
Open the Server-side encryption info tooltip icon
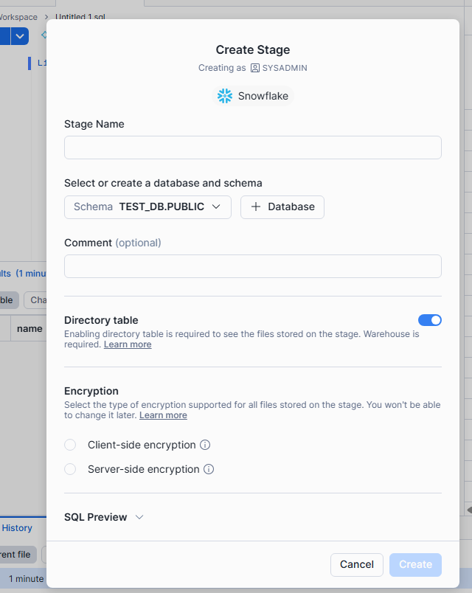pyautogui.click(x=207, y=469)
